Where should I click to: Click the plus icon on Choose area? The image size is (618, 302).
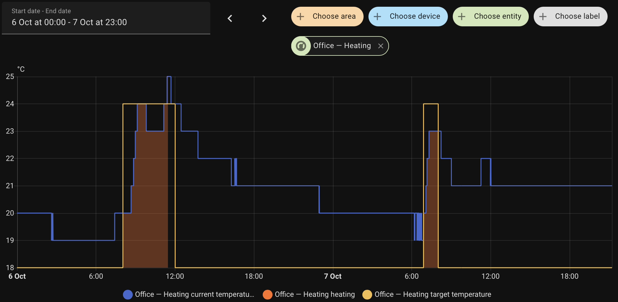(300, 17)
